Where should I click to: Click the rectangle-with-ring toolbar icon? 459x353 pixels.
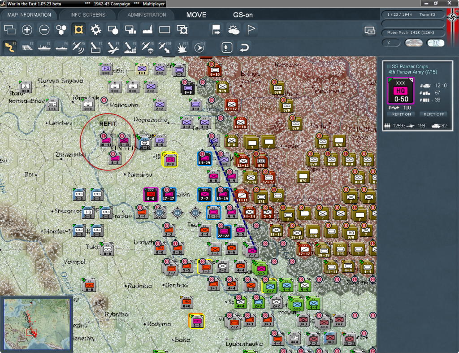coord(182,30)
